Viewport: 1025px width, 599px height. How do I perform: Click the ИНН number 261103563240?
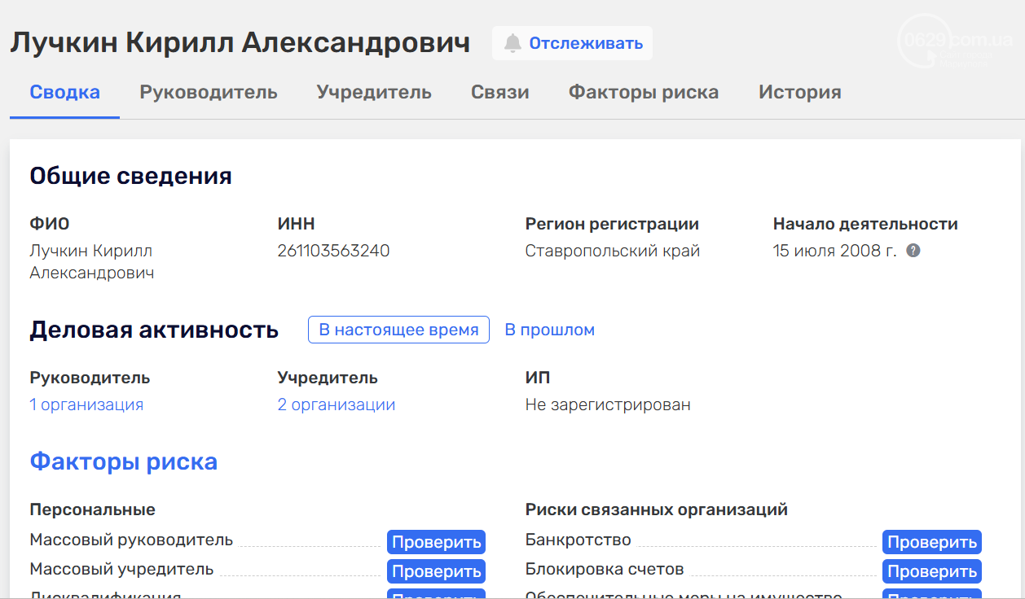coord(333,251)
